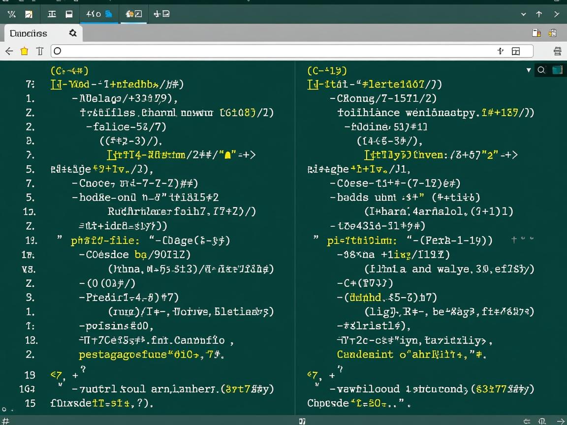Open the down chevron at top right
Screen dimensions: 567x425
[524, 14]
